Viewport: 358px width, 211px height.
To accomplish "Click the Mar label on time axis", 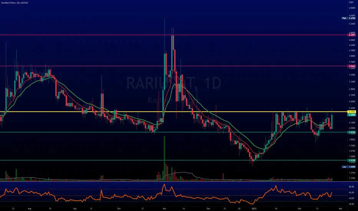I will (341, 208).
